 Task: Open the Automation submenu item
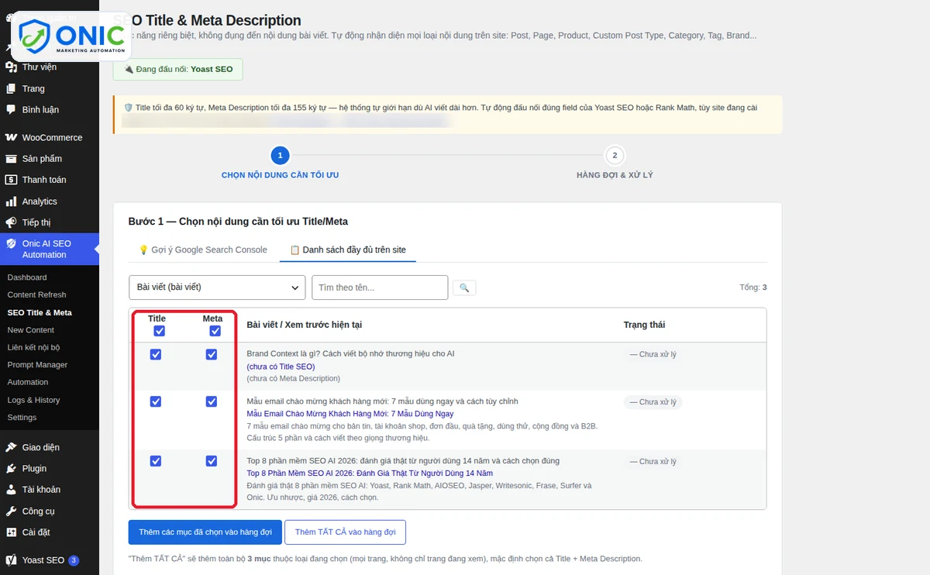coord(28,382)
